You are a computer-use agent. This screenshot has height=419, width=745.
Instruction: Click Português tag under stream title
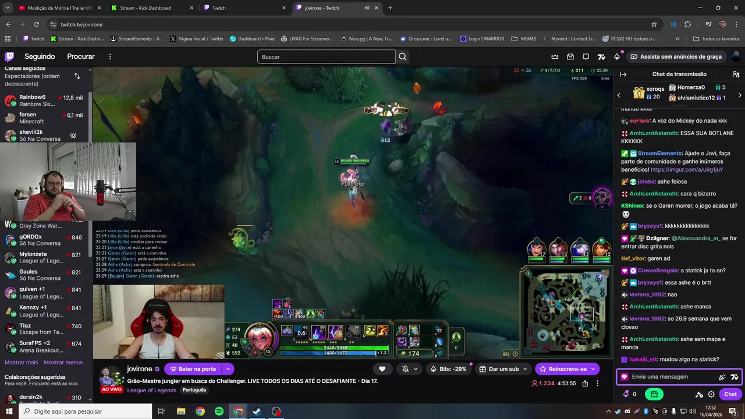(194, 390)
